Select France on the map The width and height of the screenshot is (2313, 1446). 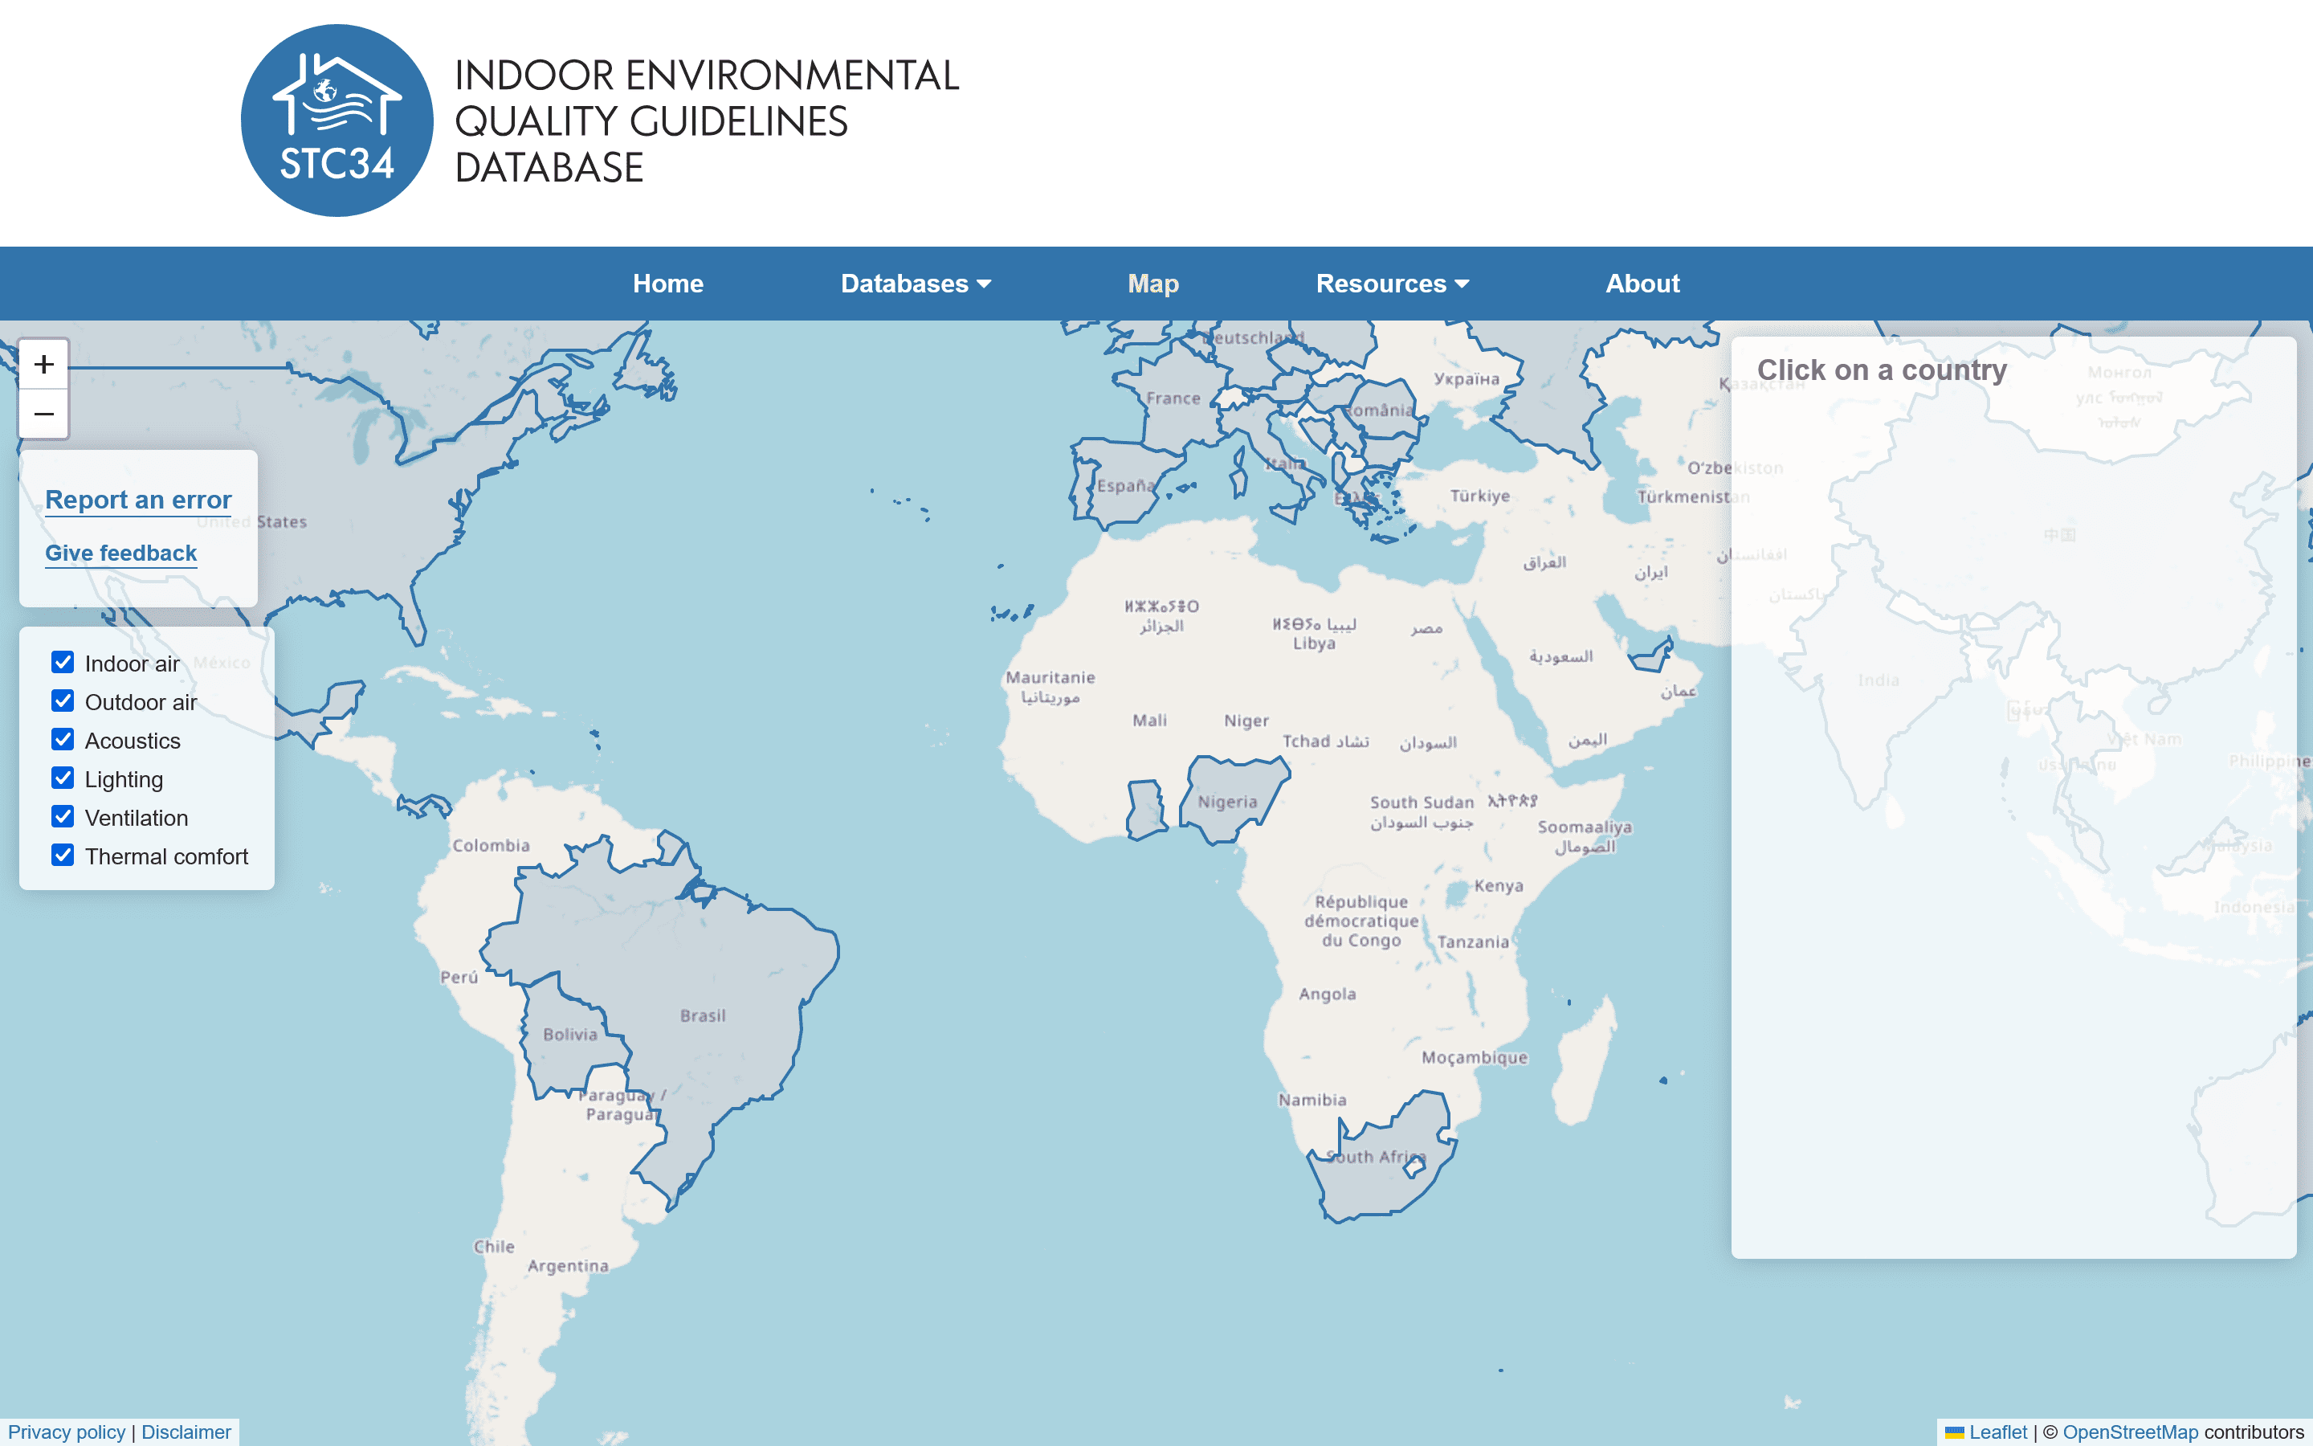1173,398
